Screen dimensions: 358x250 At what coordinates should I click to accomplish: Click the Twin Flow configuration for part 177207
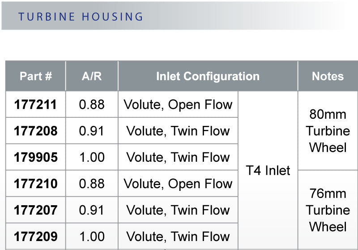pos(178,210)
